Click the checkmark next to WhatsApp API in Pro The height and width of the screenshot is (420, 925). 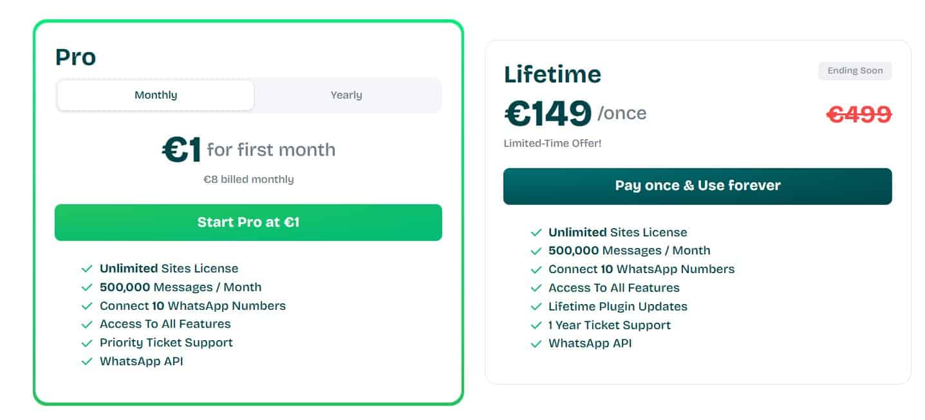[88, 362]
